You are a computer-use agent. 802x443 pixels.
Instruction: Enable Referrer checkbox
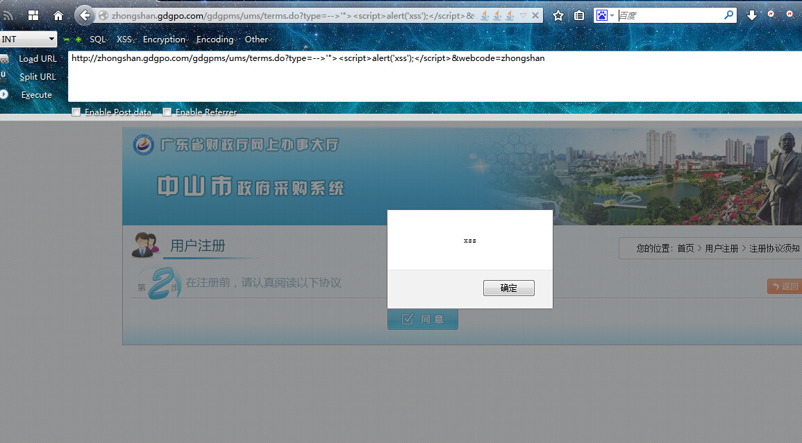point(167,112)
